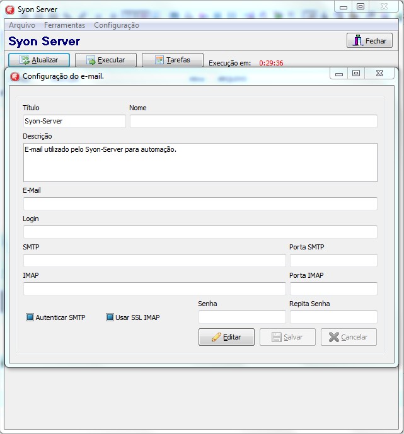The height and width of the screenshot is (434, 404).
Task: Click the Repita Senha field
Action: pyautogui.click(x=333, y=317)
